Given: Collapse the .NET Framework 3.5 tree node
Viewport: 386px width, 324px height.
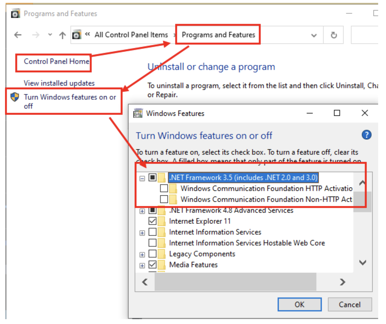Looking at the screenshot, I should (x=142, y=179).
